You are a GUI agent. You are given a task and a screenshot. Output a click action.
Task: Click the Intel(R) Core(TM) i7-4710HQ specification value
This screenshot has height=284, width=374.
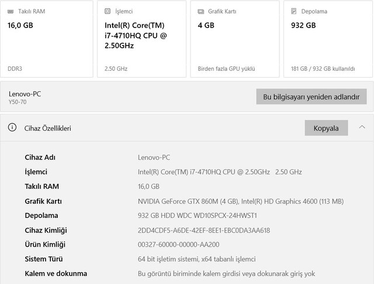220,172
